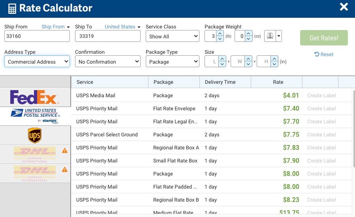The image size is (355, 217).
Task: Open the Confirmation dropdown
Action: click(x=108, y=62)
